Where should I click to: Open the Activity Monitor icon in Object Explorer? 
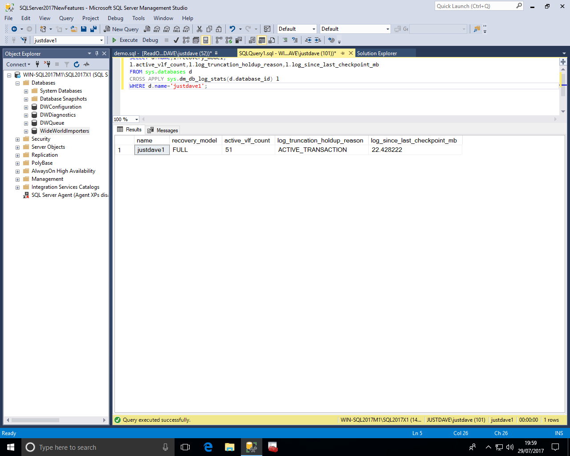86,65
